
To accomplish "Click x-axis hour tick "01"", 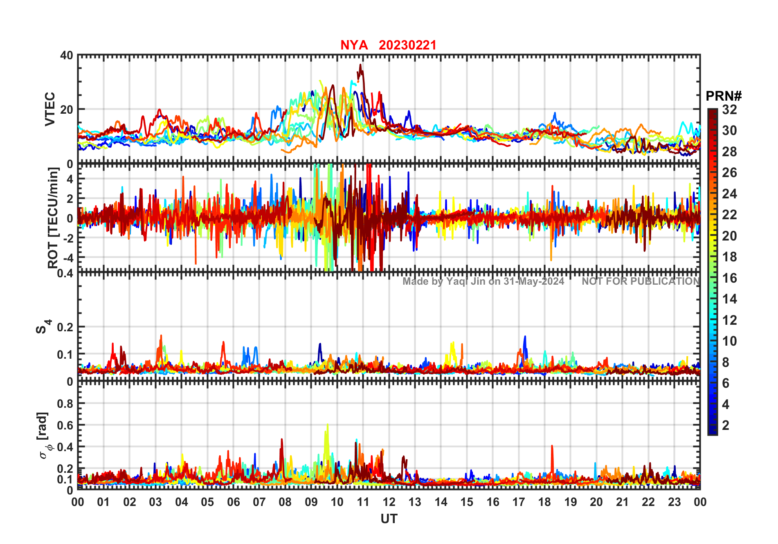I will click(x=103, y=502).
